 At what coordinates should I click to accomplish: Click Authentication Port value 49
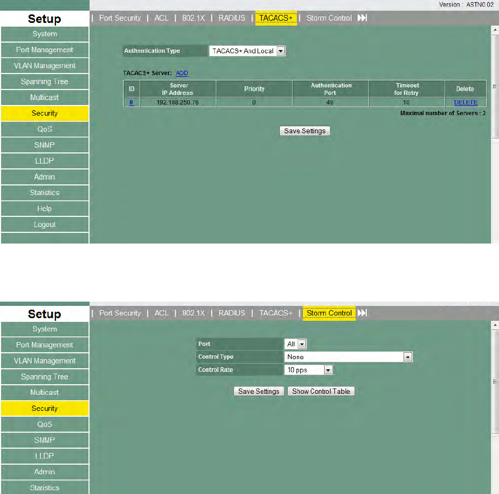point(329,102)
